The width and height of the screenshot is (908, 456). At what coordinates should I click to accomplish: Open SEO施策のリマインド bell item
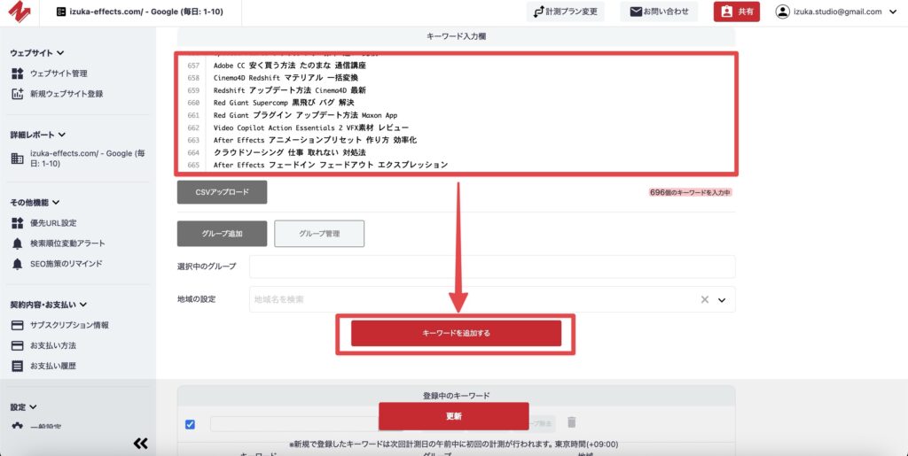click(66, 264)
